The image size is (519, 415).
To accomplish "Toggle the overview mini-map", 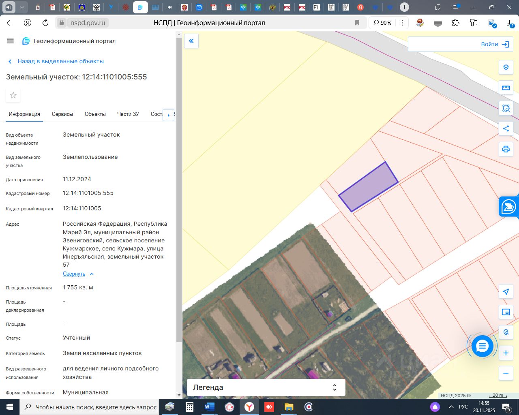I will pos(506,312).
